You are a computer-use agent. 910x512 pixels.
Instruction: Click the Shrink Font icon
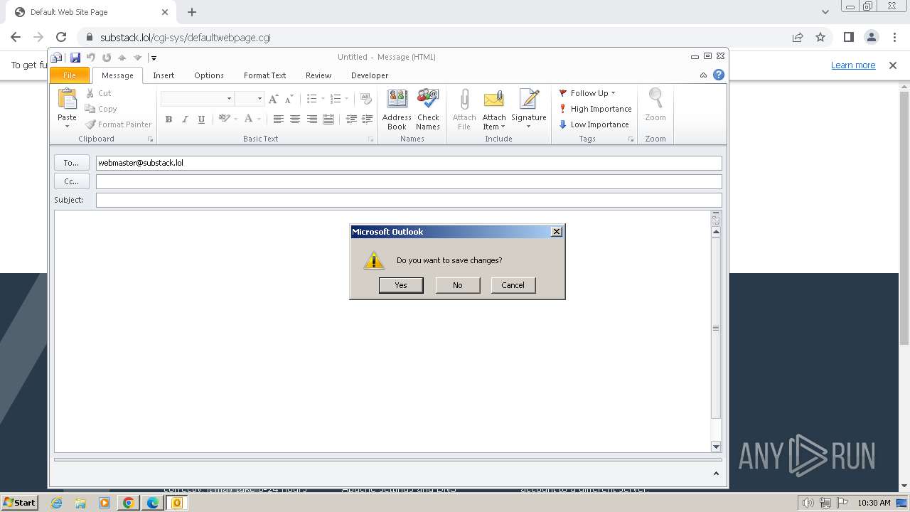coord(289,99)
